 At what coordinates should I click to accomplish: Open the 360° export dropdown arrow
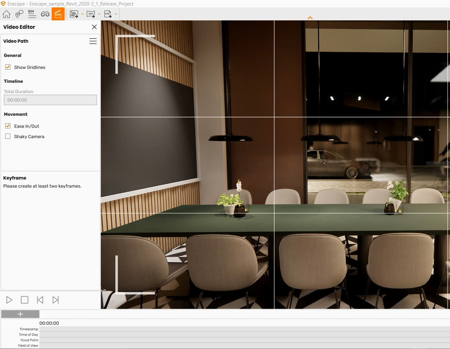[x=99, y=14]
